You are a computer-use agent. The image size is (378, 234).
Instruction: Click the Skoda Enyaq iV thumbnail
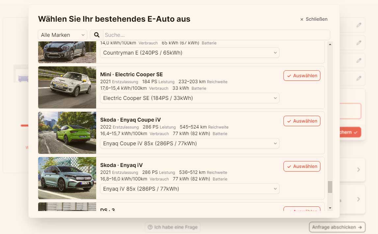[x=67, y=178]
